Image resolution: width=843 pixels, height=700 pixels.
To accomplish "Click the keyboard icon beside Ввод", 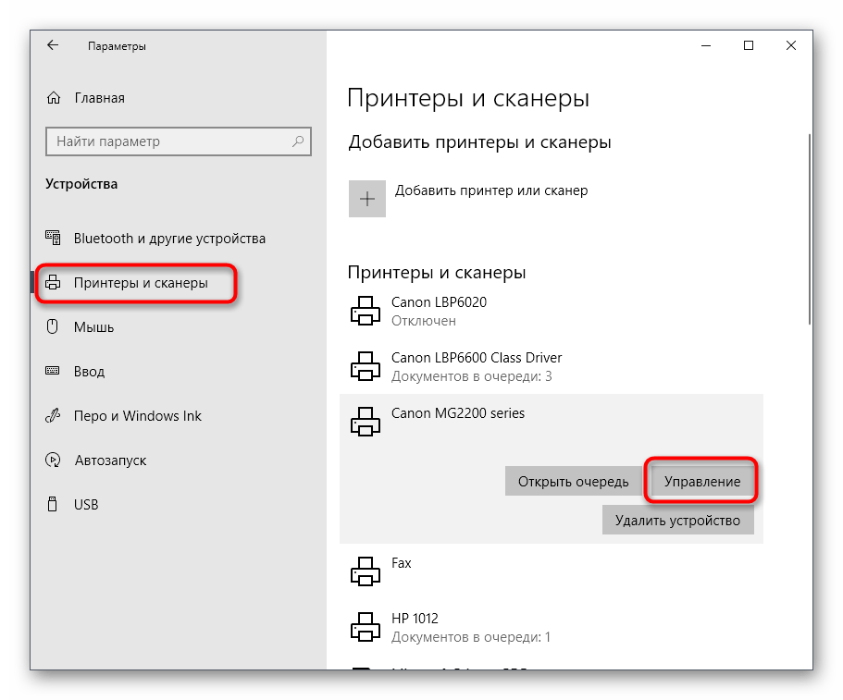I will point(53,371).
